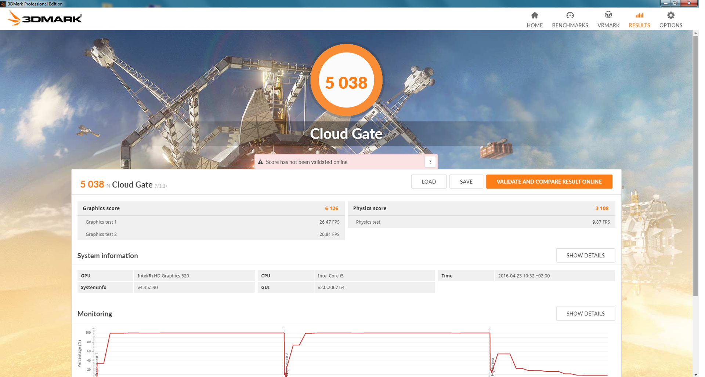The width and height of the screenshot is (705, 377).
Task: Click the Time value 2016-04-23 10:32
Action: pos(524,276)
